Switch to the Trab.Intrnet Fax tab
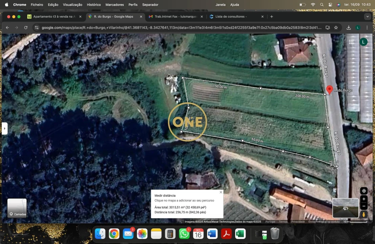 pyautogui.click(x=174, y=16)
